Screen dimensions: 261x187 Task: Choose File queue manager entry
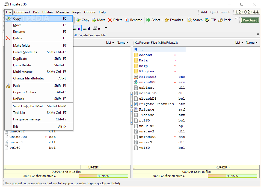point(39,119)
